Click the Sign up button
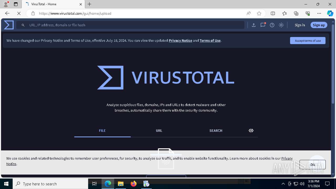This screenshot has width=336, height=189. coord(319,25)
